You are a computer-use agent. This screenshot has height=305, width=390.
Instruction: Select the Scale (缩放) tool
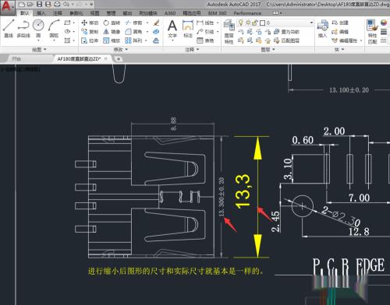112,40
